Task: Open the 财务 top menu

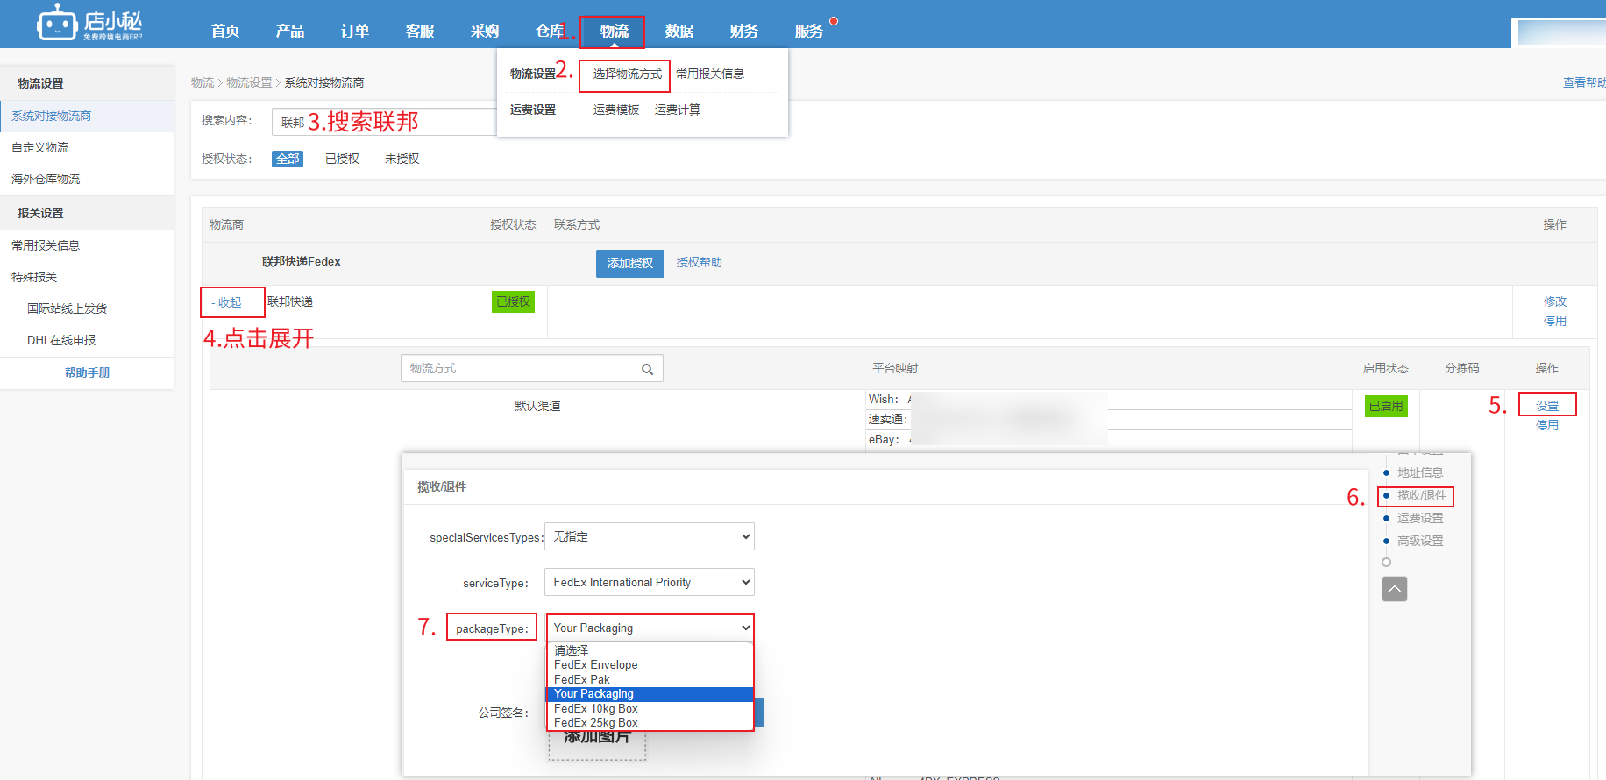Action: pyautogui.click(x=744, y=31)
